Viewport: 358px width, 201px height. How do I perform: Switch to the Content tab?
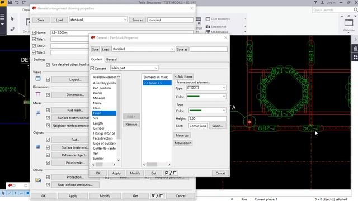point(97,59)
